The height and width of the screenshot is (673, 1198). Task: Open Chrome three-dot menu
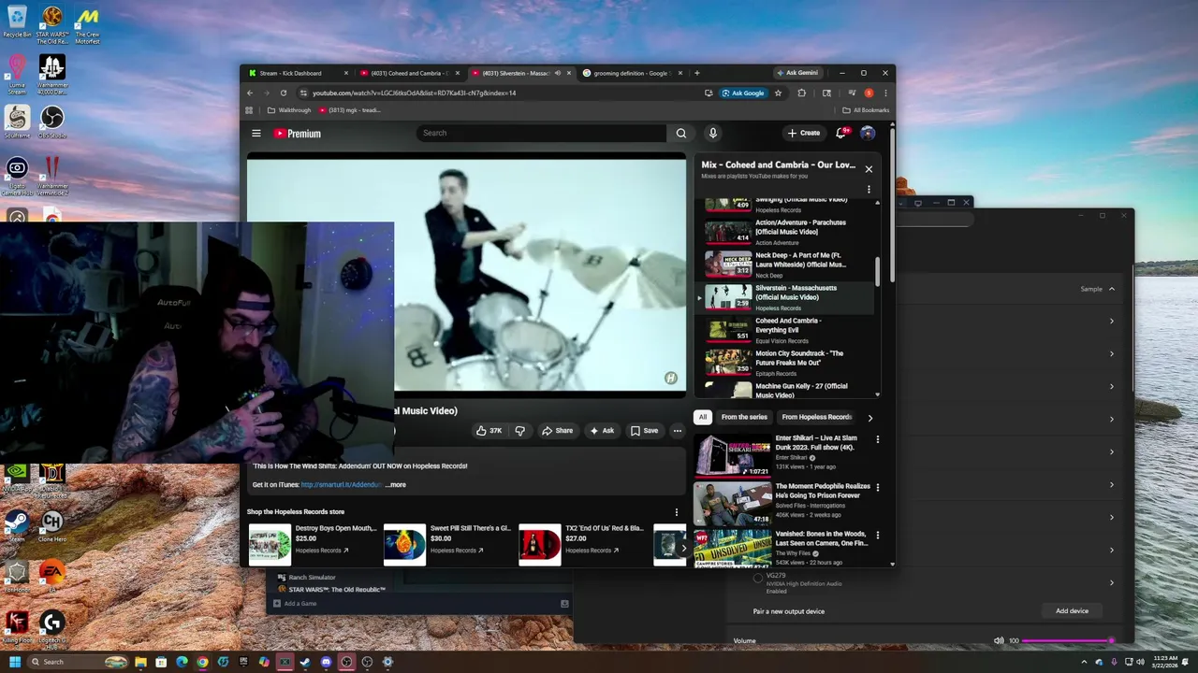click(885, 93)
